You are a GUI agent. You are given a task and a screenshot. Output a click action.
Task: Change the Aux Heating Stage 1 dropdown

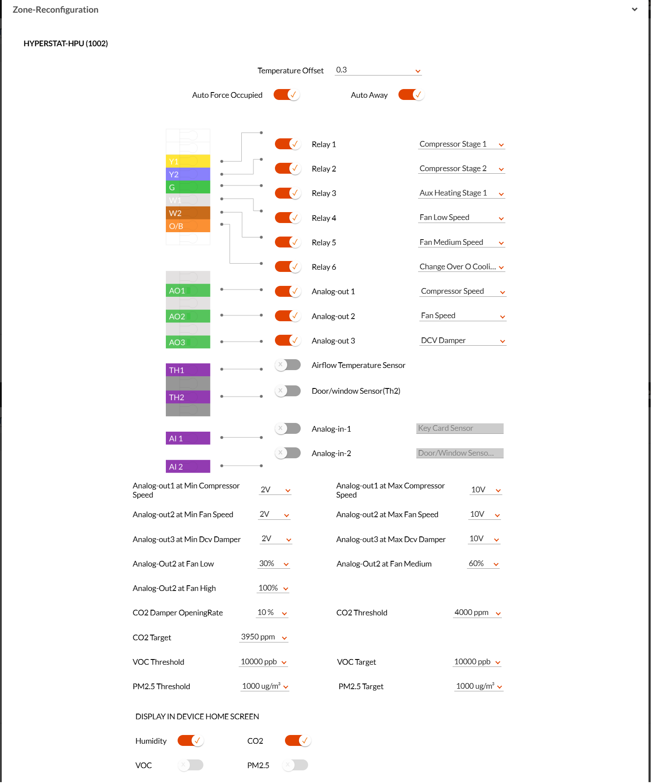[461, 193]
